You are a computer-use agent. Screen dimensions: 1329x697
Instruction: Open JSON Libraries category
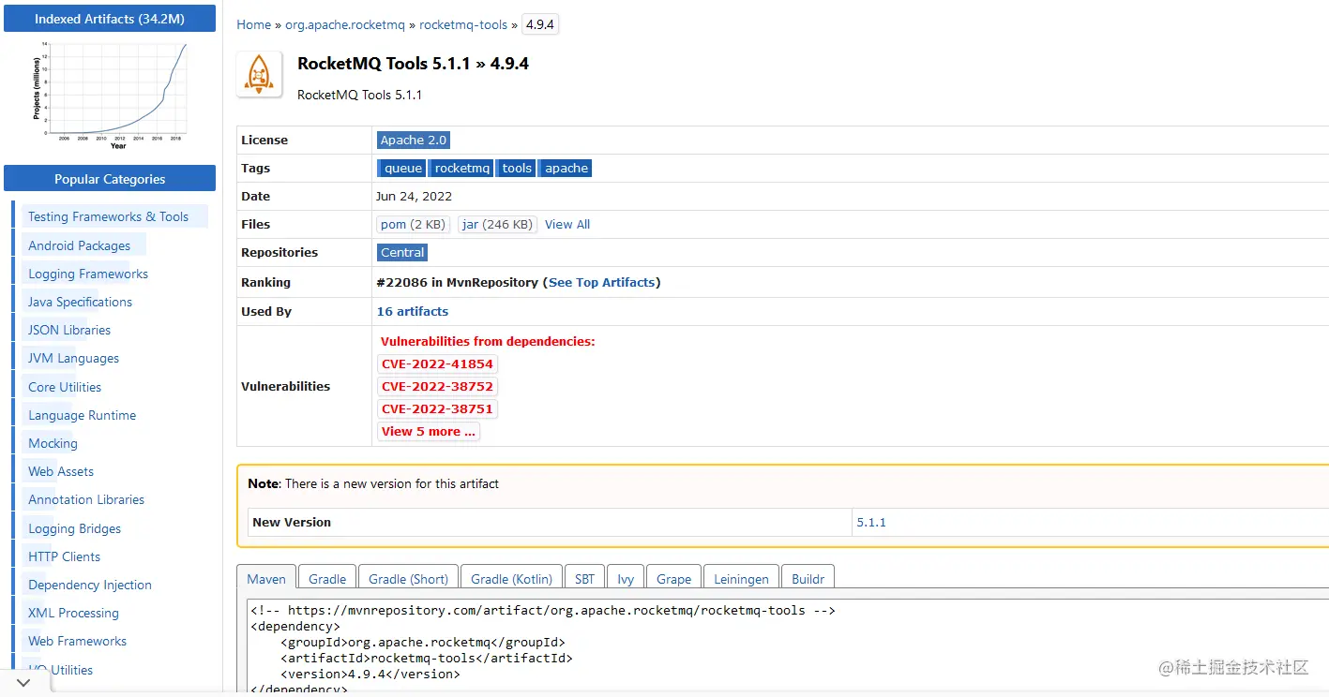coord(69,330)
